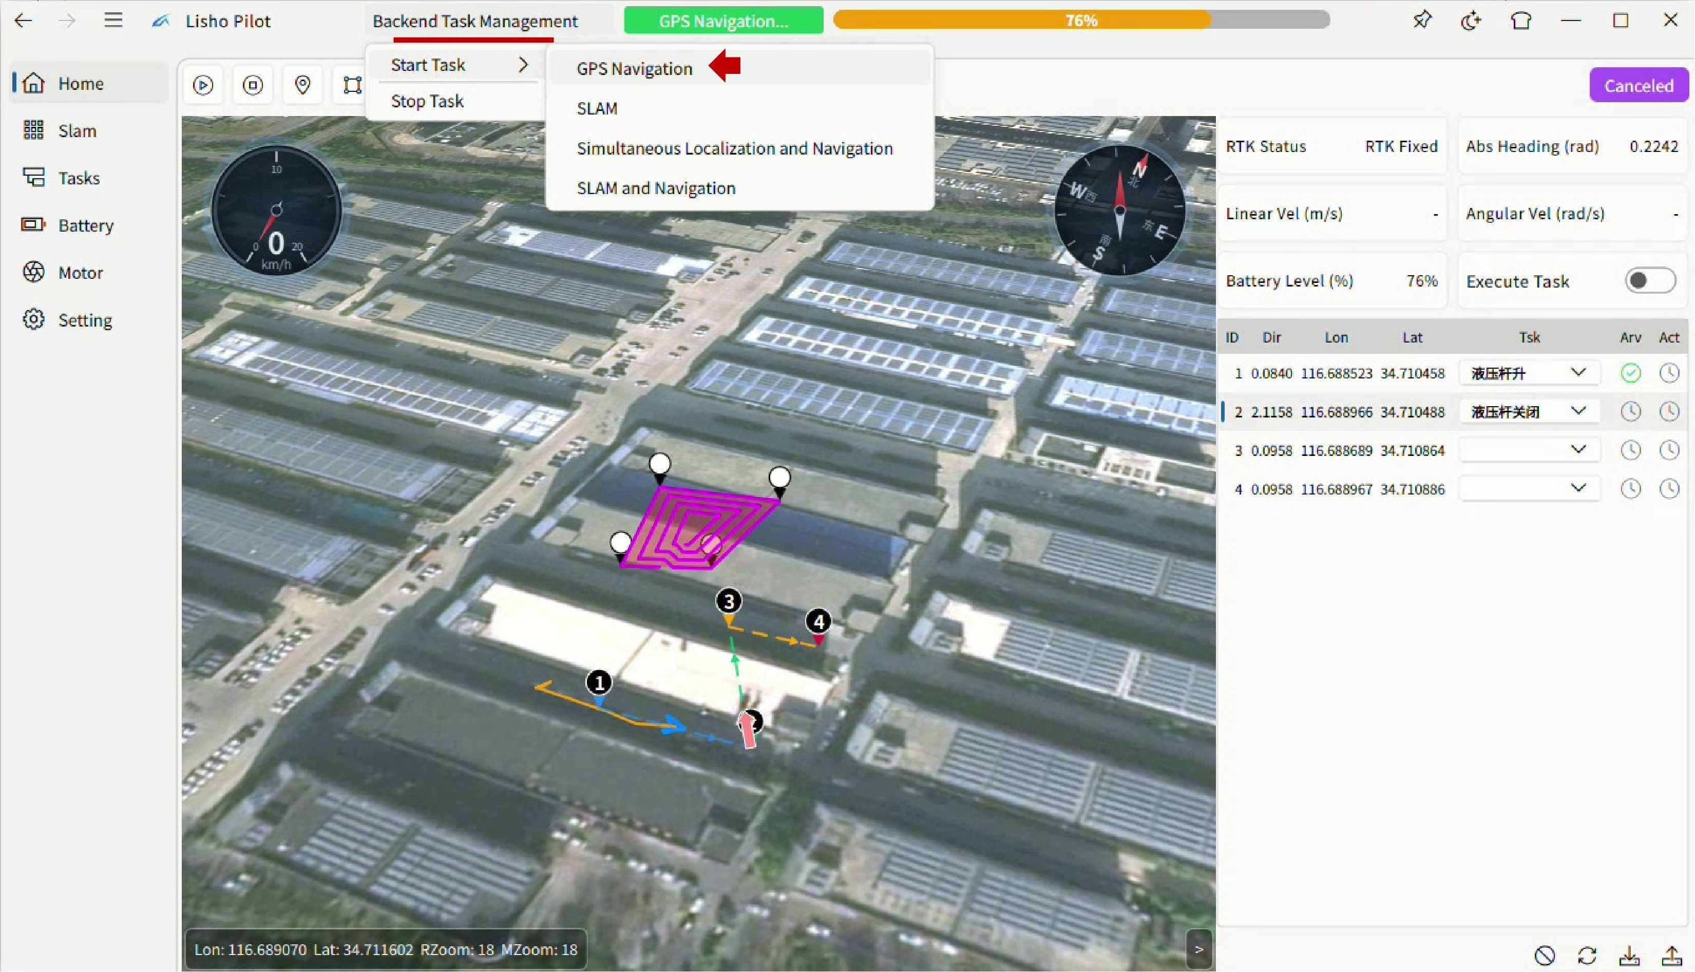This screenshot has width=1695, height=972.
Task: Open the Battery page in sidebar
Action: 85,225
